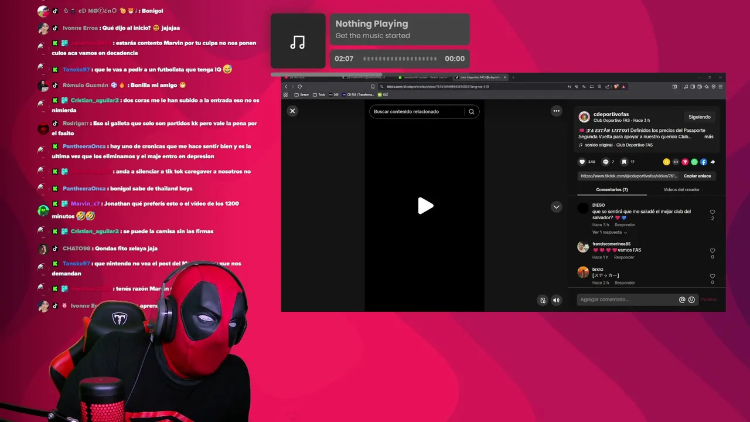Click the browser apps grid icon
The width and height of the screenshot is (750, 422).
point(286,94)
